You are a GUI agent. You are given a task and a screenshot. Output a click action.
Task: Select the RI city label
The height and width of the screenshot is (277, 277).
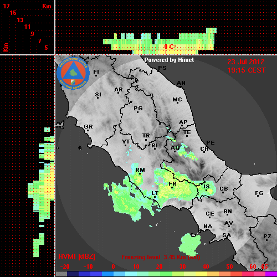(155, 146)
